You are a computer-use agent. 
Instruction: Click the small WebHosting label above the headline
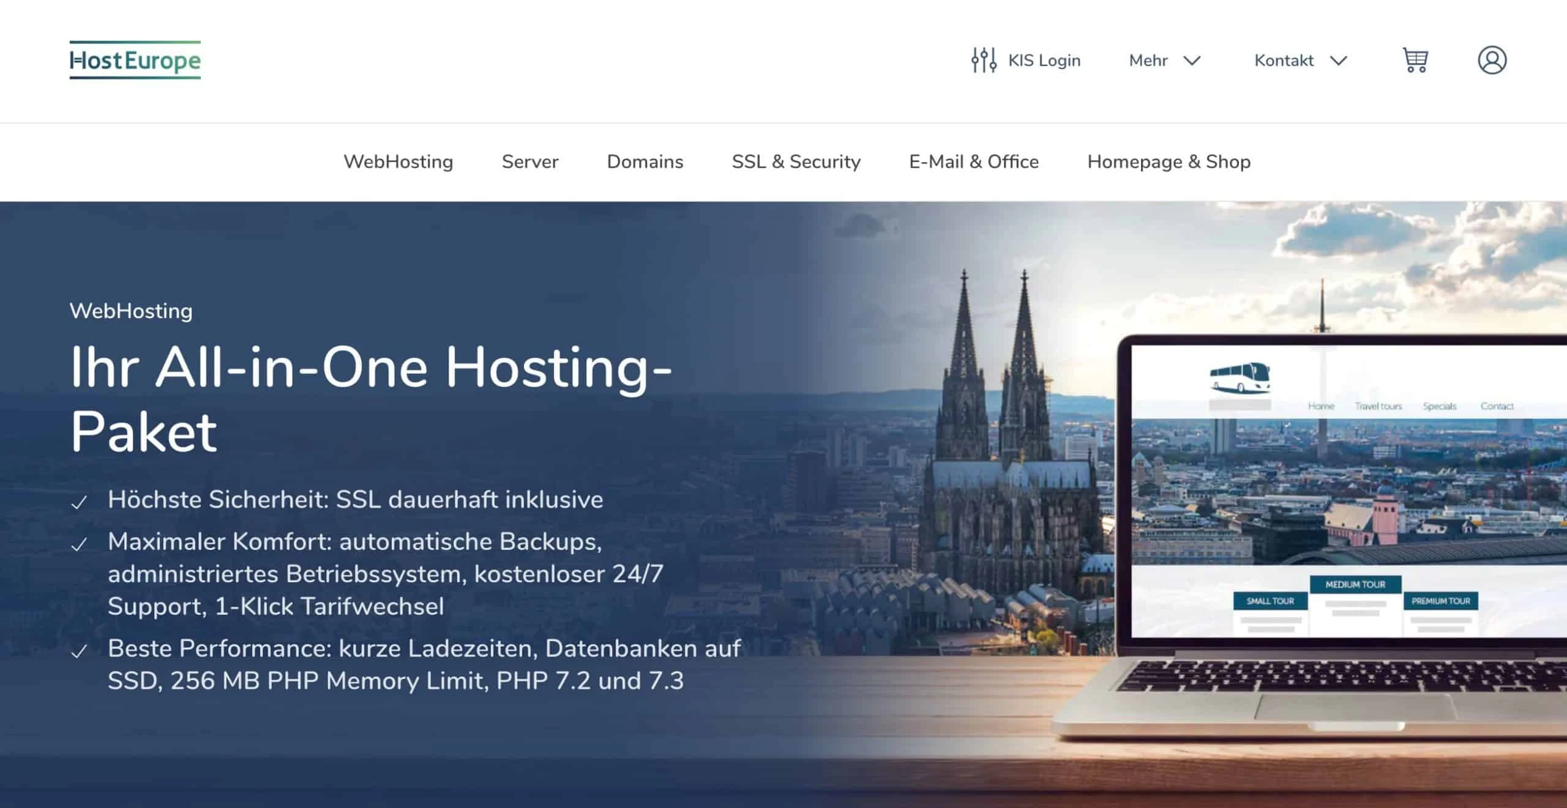(x=131, y=311)
